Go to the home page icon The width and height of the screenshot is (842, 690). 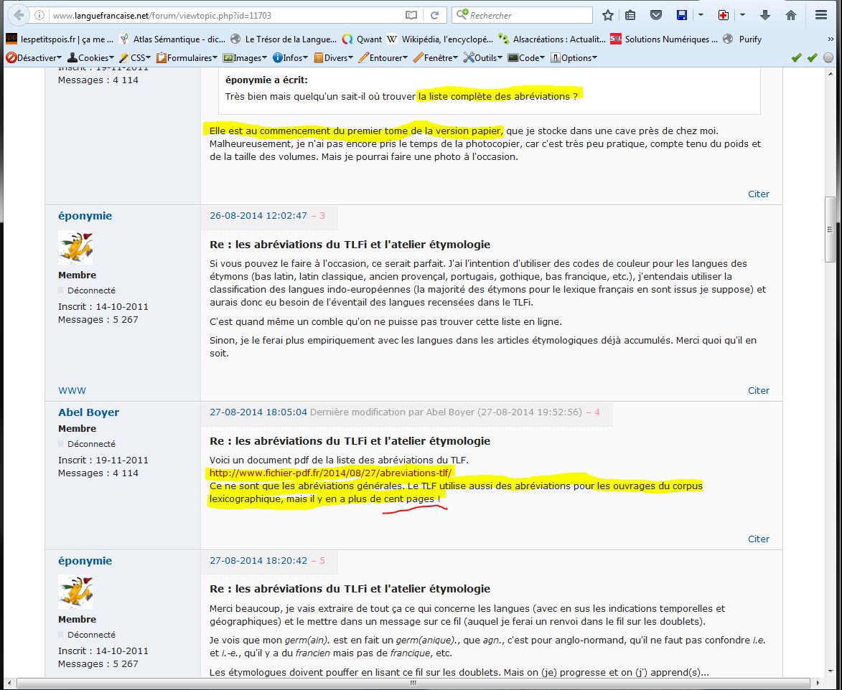791,15
